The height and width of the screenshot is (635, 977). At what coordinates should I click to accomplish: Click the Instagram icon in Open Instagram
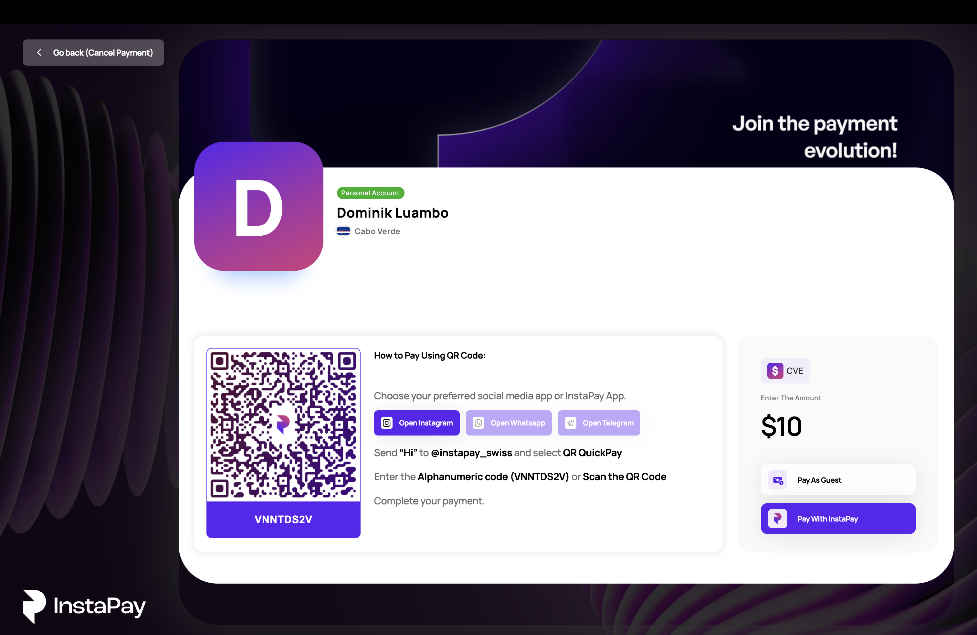pos(387,423)
